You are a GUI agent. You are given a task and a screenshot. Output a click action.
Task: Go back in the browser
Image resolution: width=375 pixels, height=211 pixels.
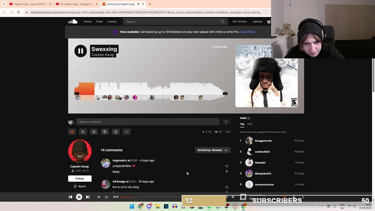pyautogui.click(x=4, y=12)
